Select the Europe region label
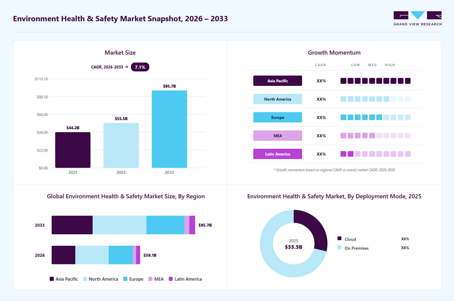Image resolution: width=454 pixels, height=301 pixels. pos(278,117)
